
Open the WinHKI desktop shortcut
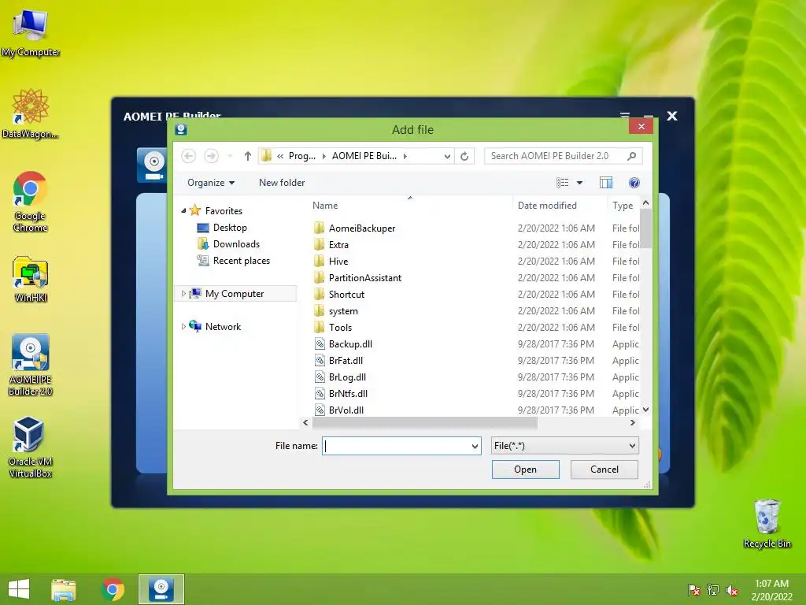pos(31,278)
